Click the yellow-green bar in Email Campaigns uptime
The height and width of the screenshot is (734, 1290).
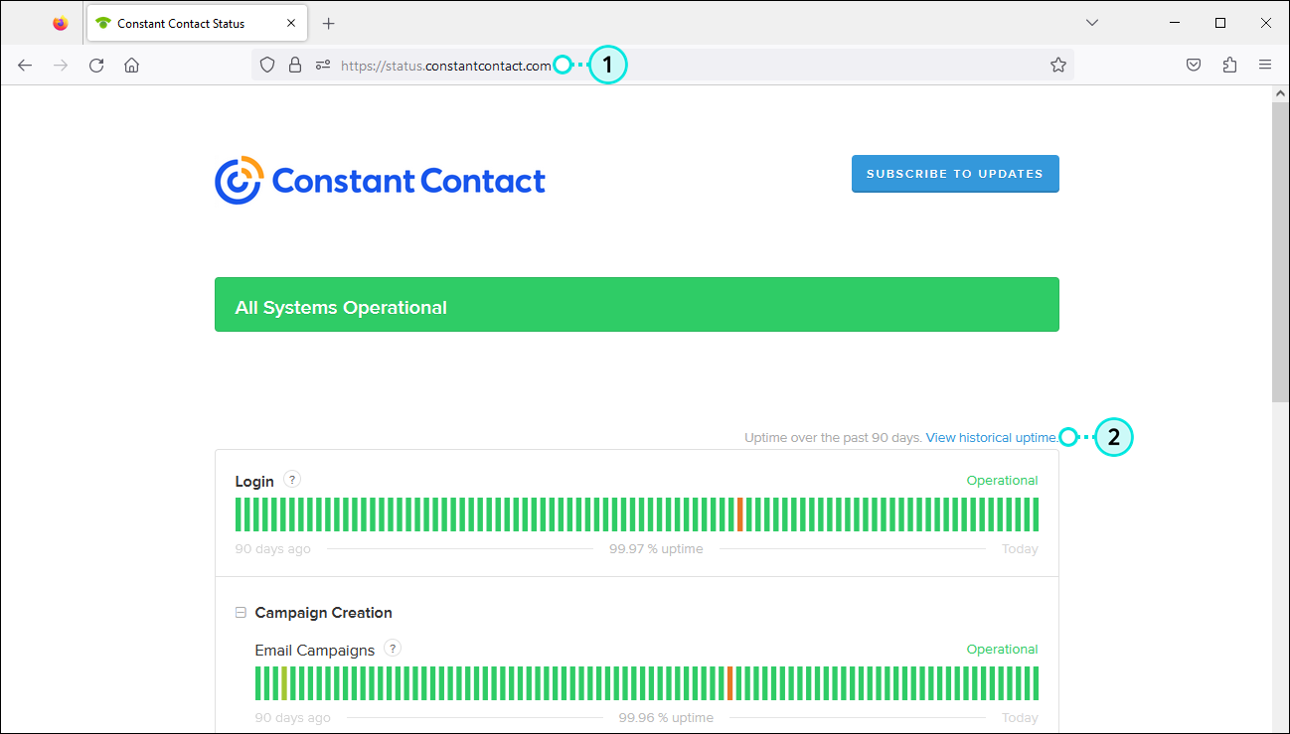284,683
